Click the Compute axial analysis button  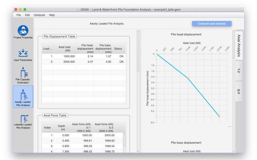pyautogui.click(x=212, y=24)
